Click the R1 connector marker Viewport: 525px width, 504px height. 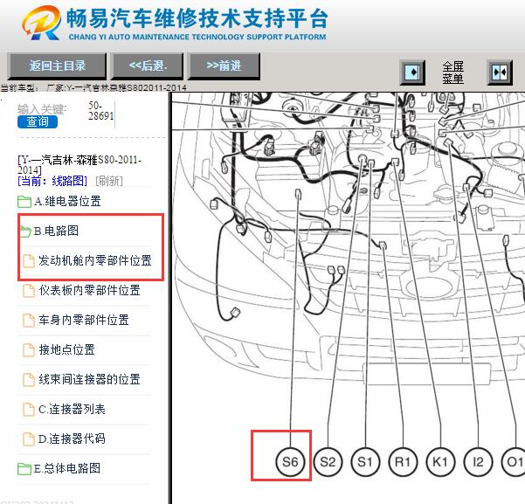403,462
